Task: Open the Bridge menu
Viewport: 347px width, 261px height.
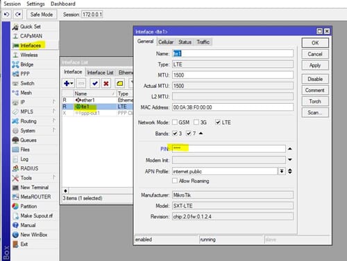Action: 27,64
